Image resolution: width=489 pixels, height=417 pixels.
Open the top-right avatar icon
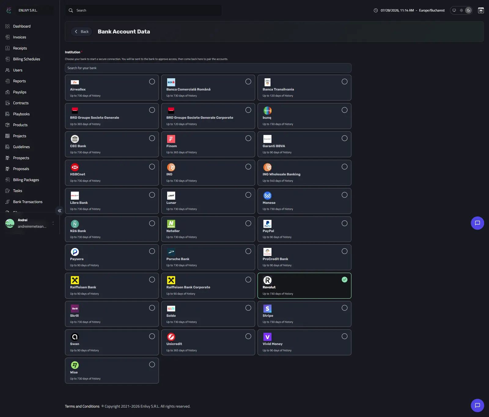tap(481, 10)
